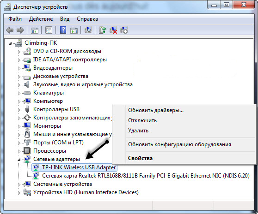
Task: Click Update driver software toolbar icon
Action: 103,30
